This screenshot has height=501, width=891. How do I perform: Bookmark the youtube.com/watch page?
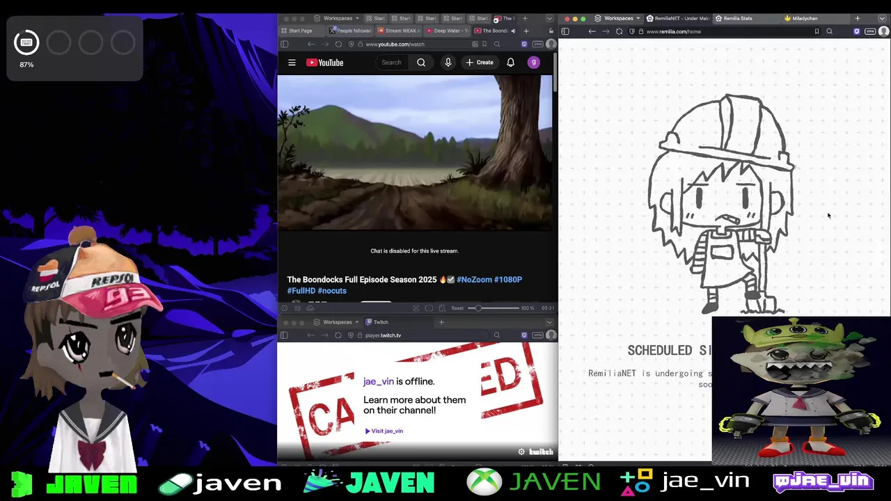pyautogui.click(x=485, y=45)
